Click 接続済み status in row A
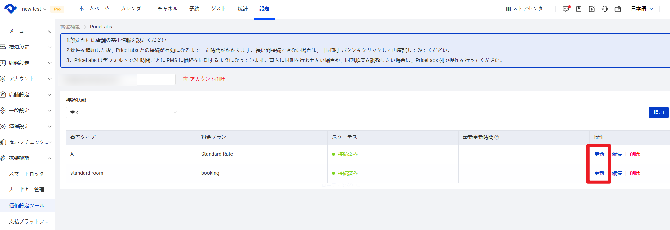Viewport: 670px width, 230px height. pyautogui.click(x=345, y=154)
